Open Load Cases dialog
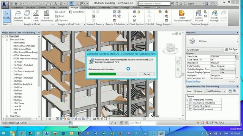The image size is (243, 136). pos(36,16)
